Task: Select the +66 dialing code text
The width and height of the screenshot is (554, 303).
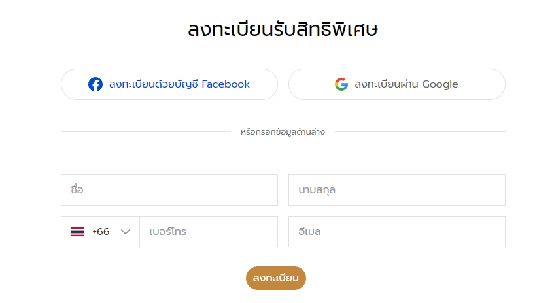Action: (101, 232)
